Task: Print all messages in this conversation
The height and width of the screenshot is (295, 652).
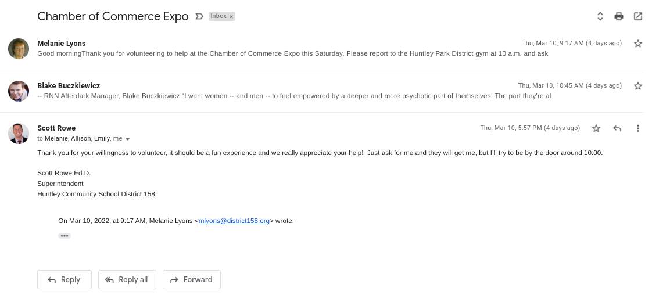Action: click(x=619, y=16)
